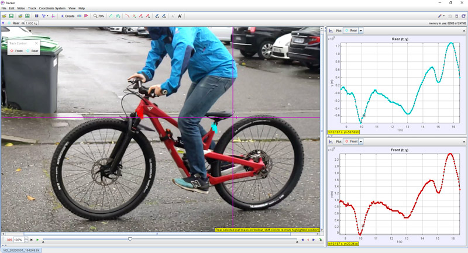
Task: Toggle loop playback icon
Action: point(320,240)
